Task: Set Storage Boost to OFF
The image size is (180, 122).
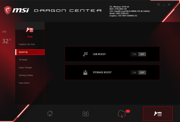Action: pyautogui.click(x=142, y=73)
